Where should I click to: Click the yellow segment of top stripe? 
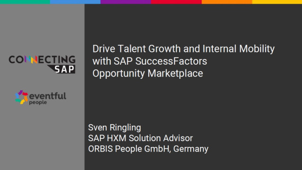tap(277, 2)
